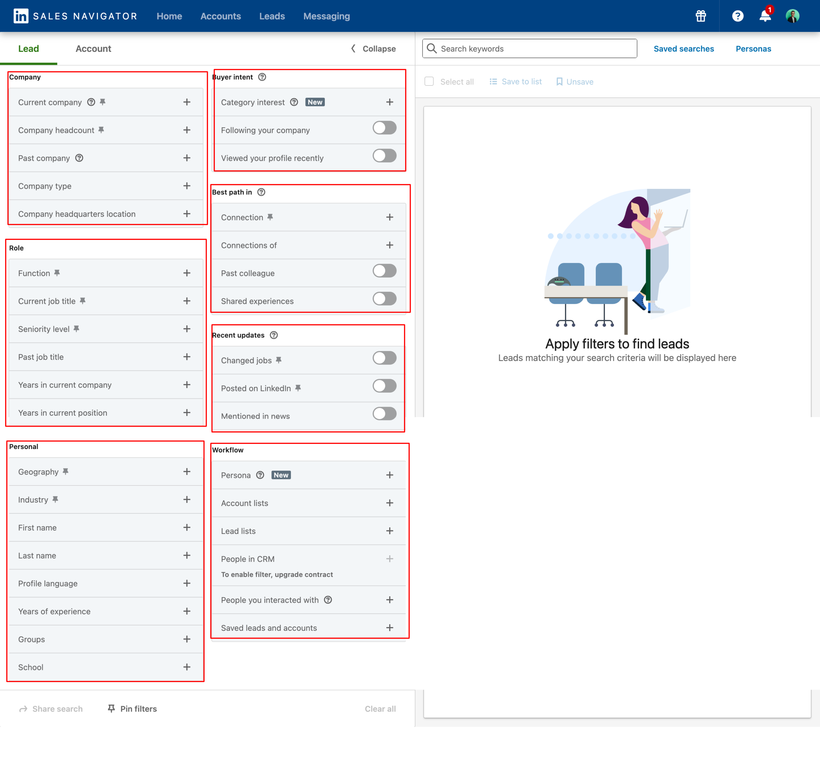Click the pin icon beside Posted on LinkedIn

pyautogui.click(x=298, y=388)
